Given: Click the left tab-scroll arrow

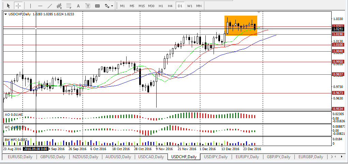Looking at the screenshot, I should click(336, 157).
